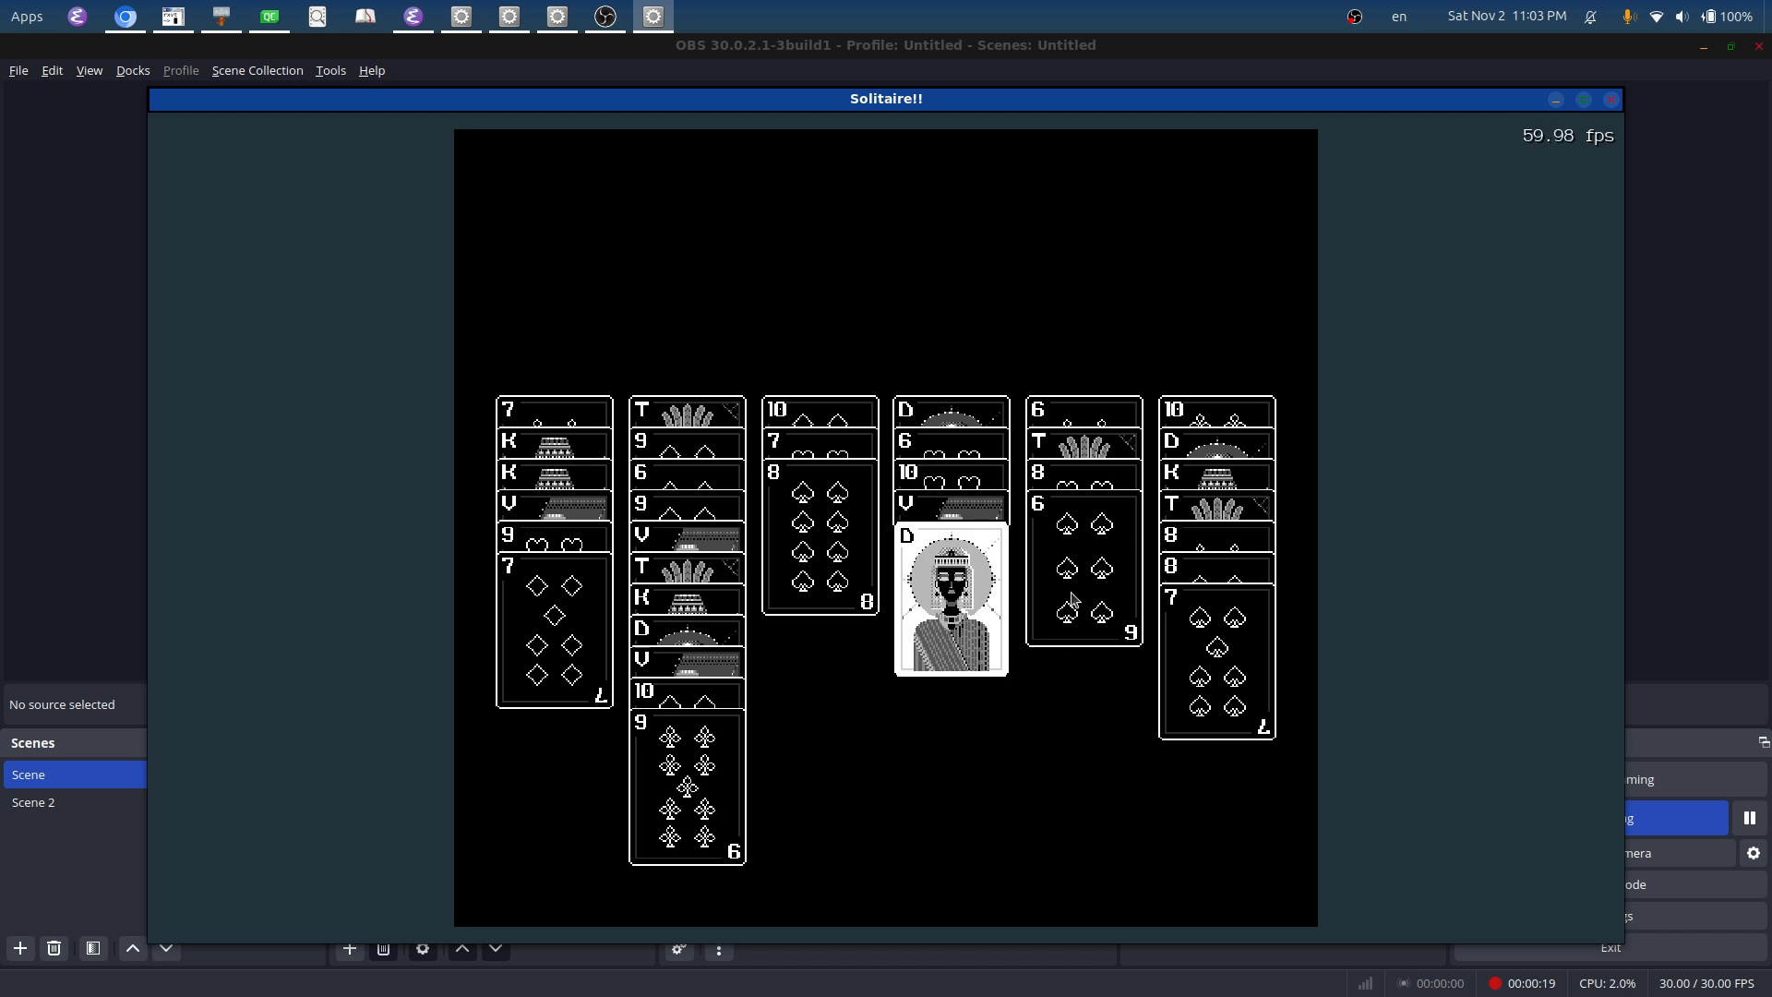1772x997 pixels.
Task: Toggle microphone indicator in top panel
Action: point(1629,17)
